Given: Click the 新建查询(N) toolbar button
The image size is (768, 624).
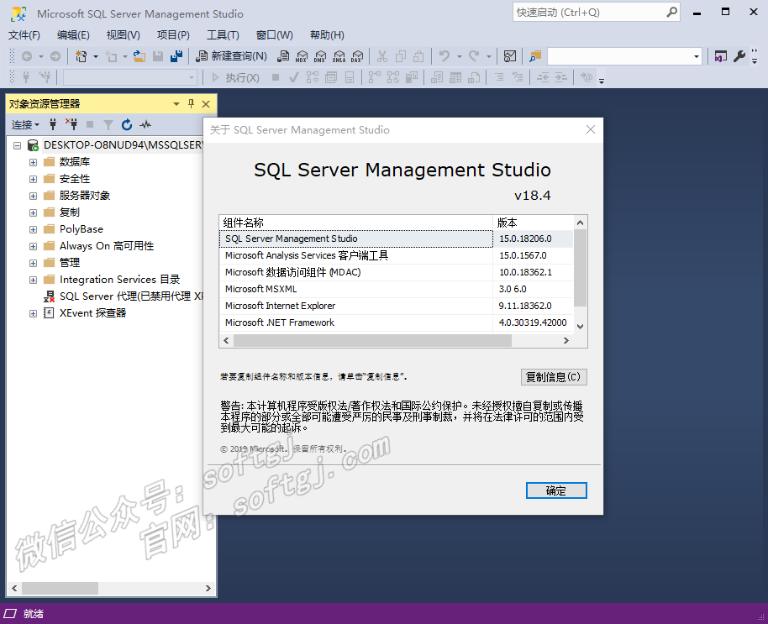Looking at the screenshot, I should tap(232, 56).
